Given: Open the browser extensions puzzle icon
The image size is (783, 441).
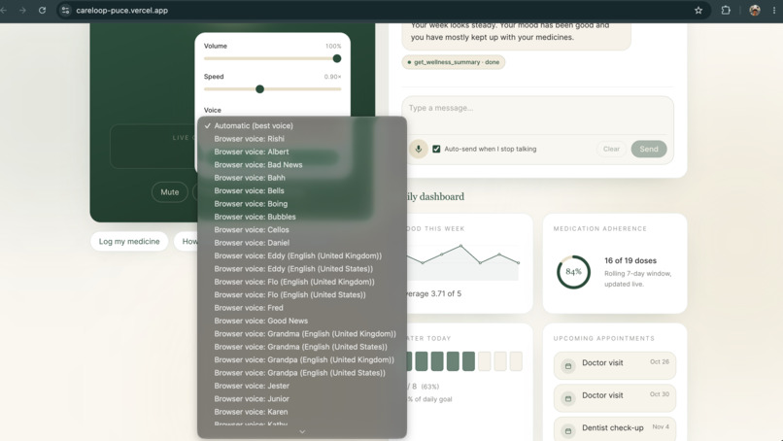Looking at the screenshot, I should [x=726, y=10].
